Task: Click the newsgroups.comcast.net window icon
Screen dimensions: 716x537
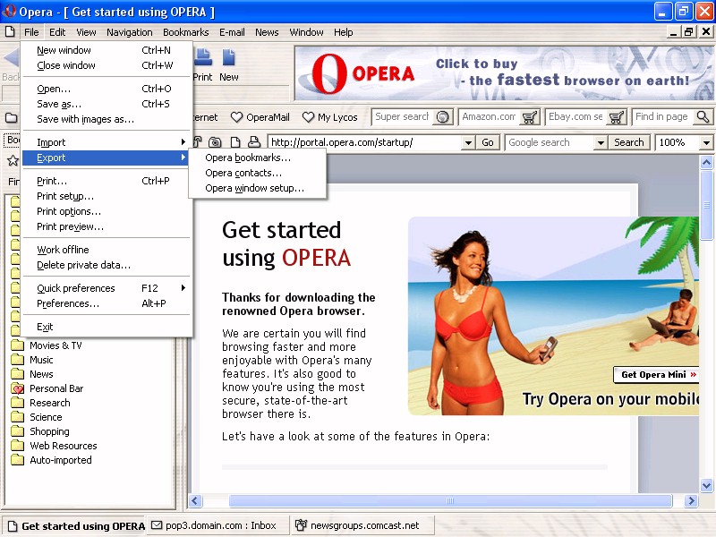Action: 301,525
